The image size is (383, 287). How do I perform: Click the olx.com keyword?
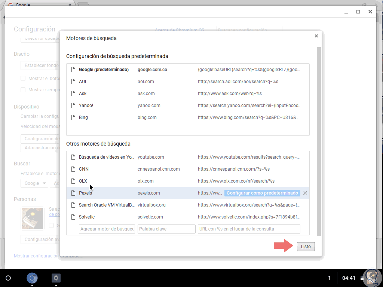tap(145, 181)
